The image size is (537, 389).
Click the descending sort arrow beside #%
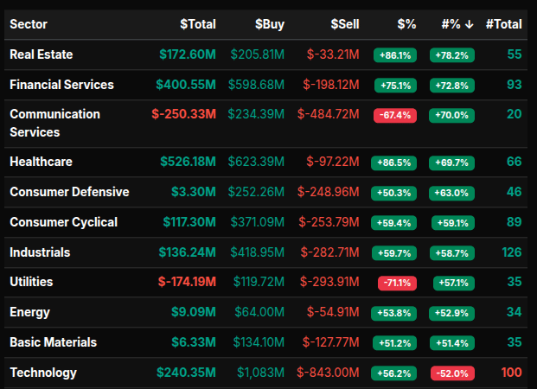[469, 24]
